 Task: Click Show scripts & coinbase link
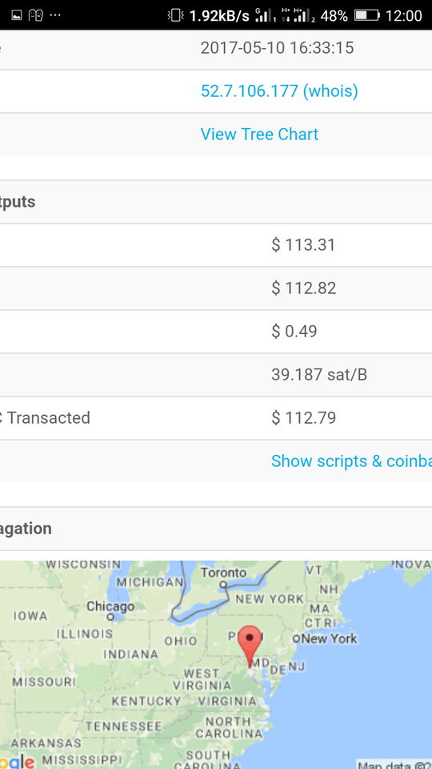351,461
